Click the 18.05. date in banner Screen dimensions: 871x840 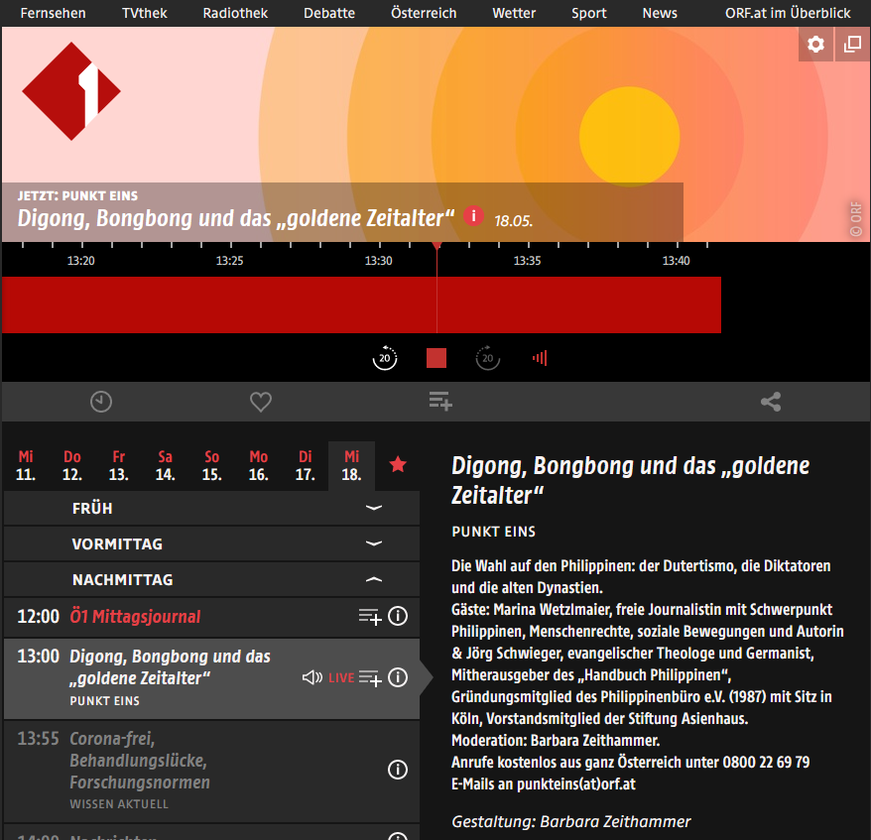pyautogui.click(x=513, y=221)
